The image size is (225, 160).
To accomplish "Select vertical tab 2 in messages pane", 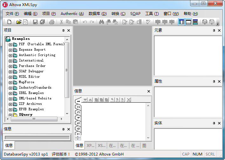I will tap(78, 107).
